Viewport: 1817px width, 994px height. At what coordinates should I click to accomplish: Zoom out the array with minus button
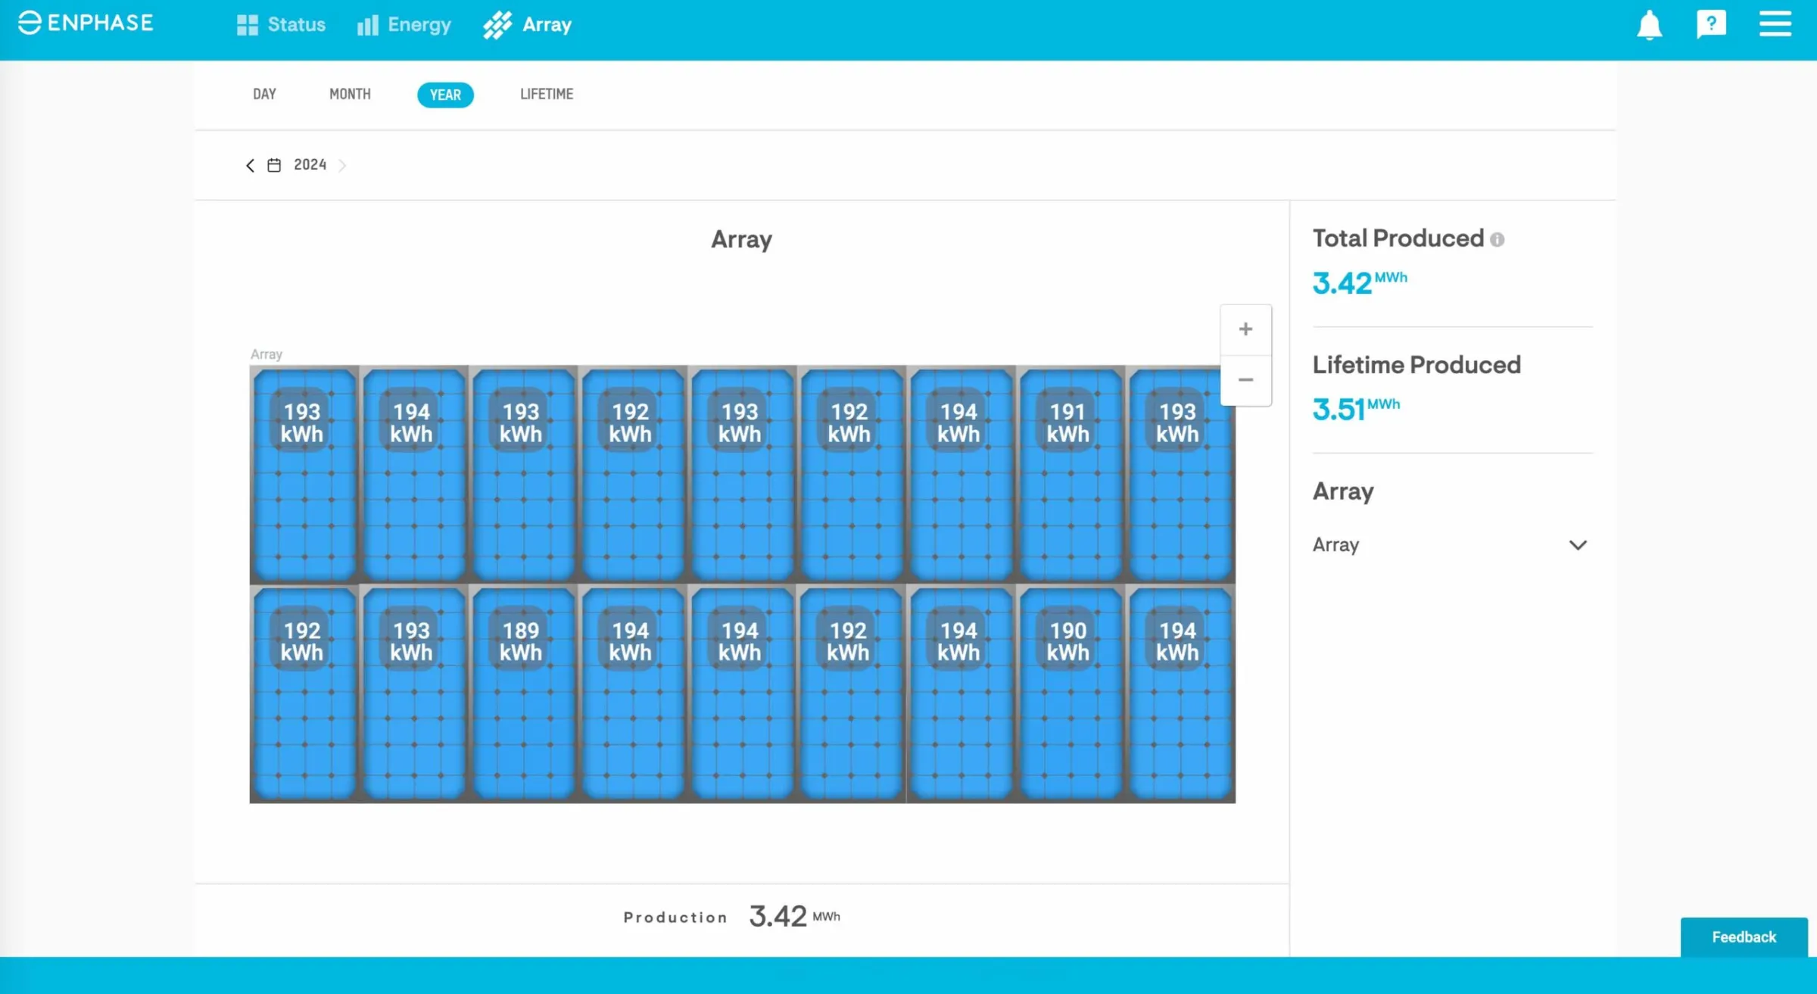point(1245,380)
